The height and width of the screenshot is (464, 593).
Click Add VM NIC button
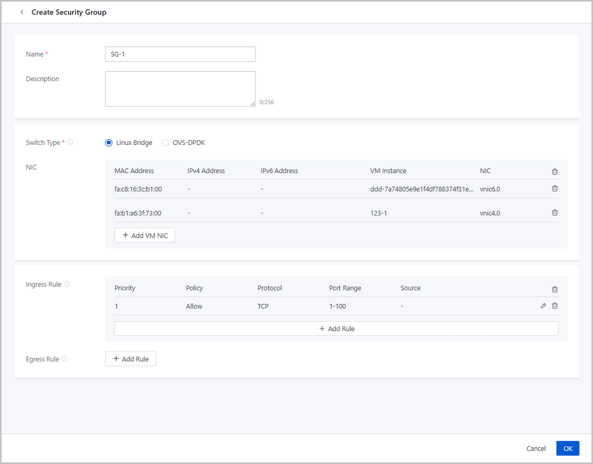tap(145, 236)
